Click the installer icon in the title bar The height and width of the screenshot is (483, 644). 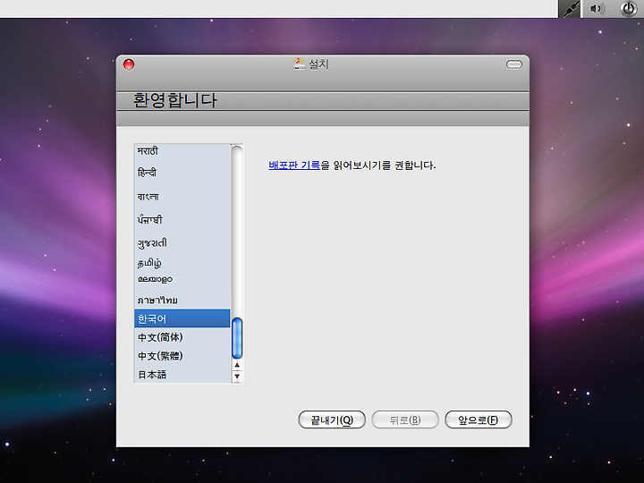tap(299, 64)
